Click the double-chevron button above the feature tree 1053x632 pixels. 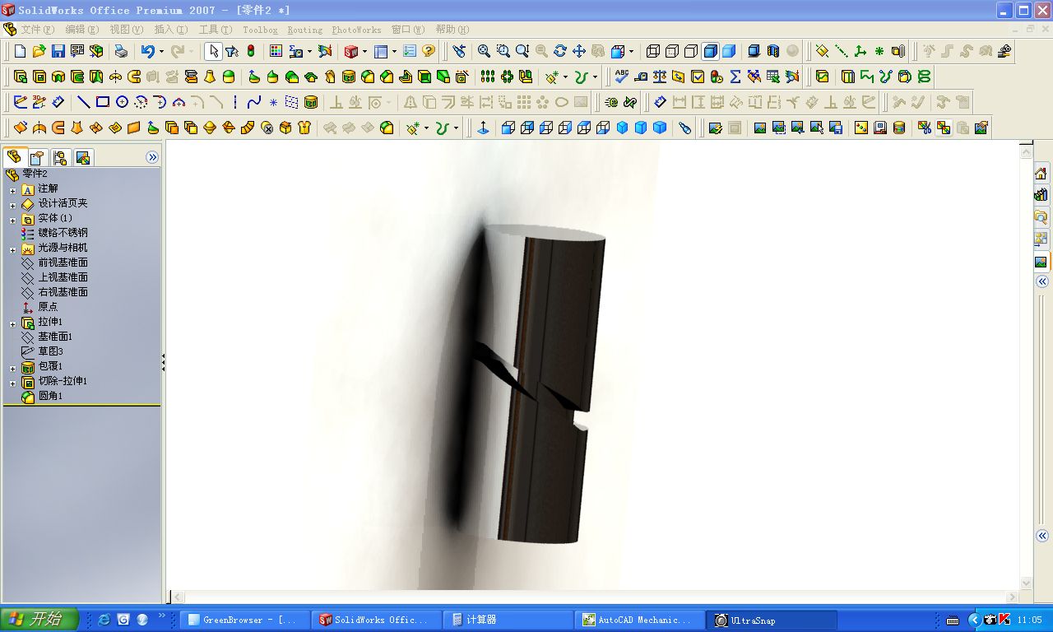152,157
